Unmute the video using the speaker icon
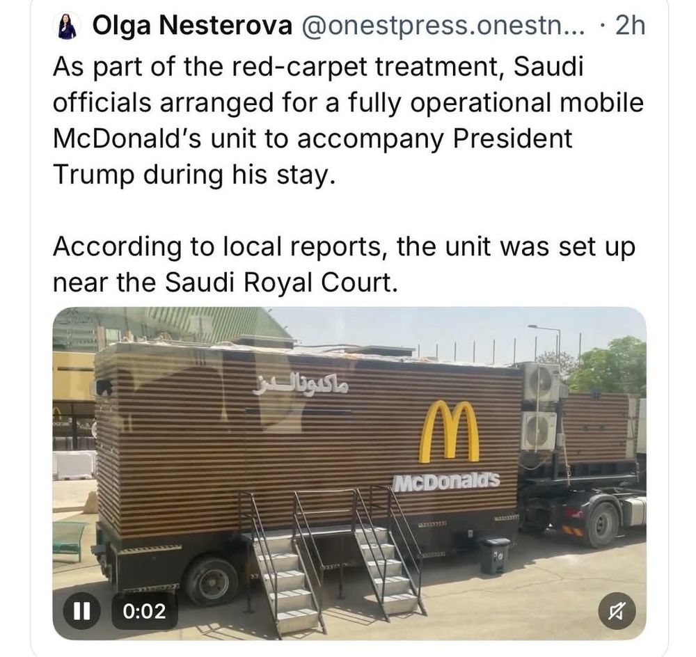The width and height of the screenshot is (696, 657). [617, 612]
